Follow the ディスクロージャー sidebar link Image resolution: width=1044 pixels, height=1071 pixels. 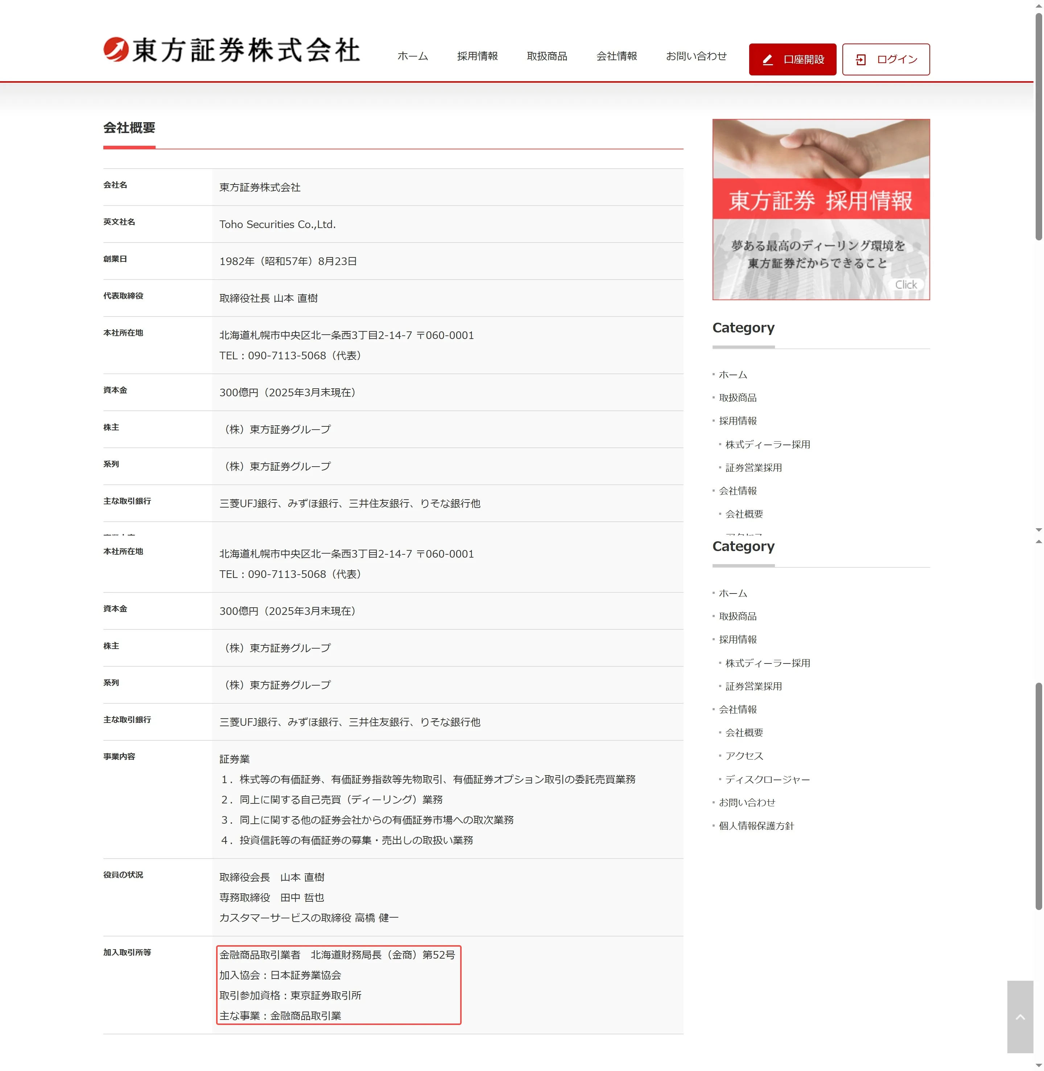click(768, 780)
